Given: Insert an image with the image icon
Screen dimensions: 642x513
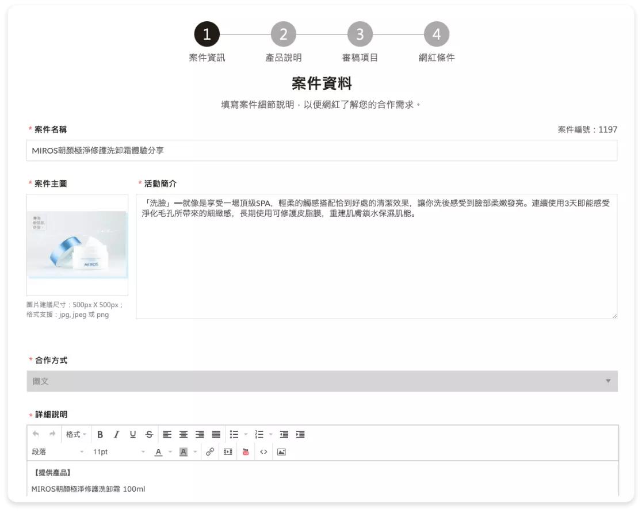Looking at the screenshot, I should tap(281, 451).
